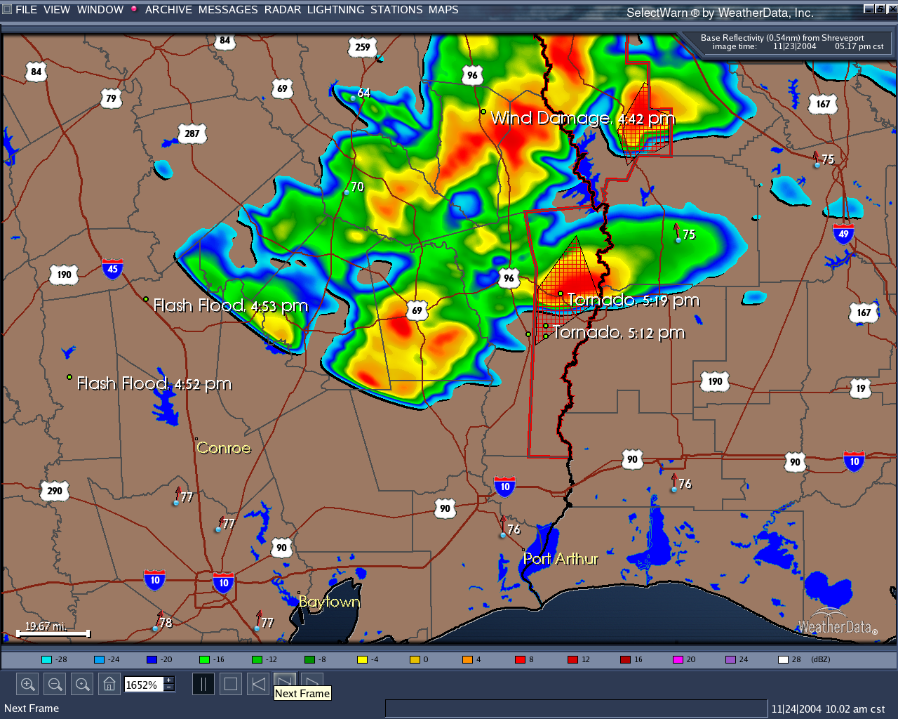Increase zoom with the plus stepper

[x=168, y=680]
